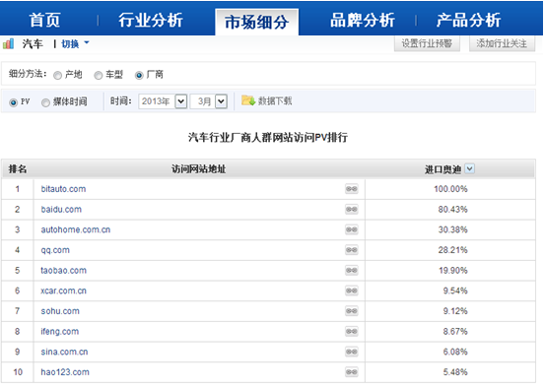Click the link icon in sina.com.cn row
This screenshot has width=544, height=389.
click(x=351, y=352)
